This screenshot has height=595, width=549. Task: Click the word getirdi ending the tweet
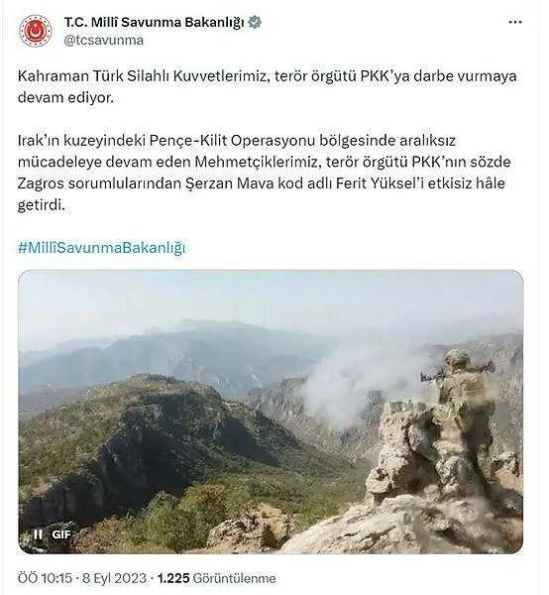click(42, 205)
